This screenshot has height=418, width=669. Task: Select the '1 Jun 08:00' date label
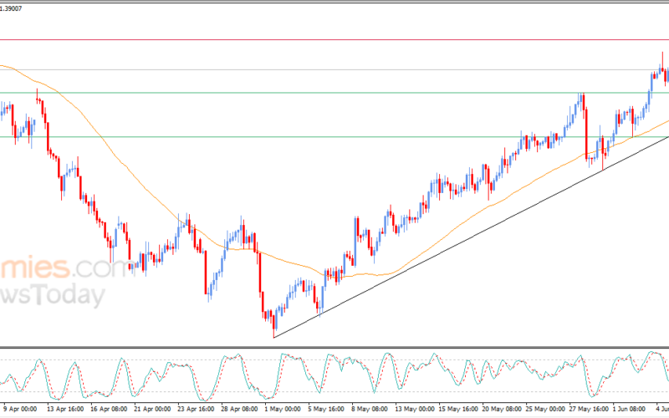[630, 409]
